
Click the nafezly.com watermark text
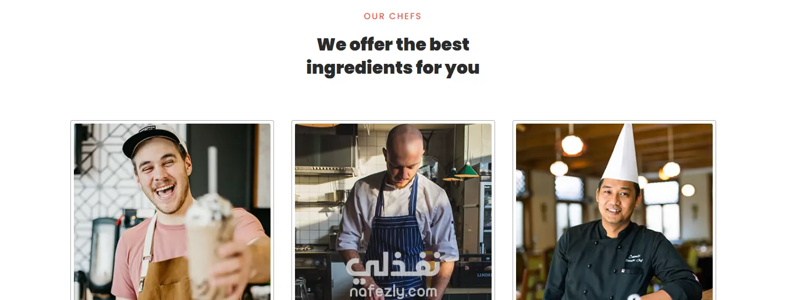(393, 291)
